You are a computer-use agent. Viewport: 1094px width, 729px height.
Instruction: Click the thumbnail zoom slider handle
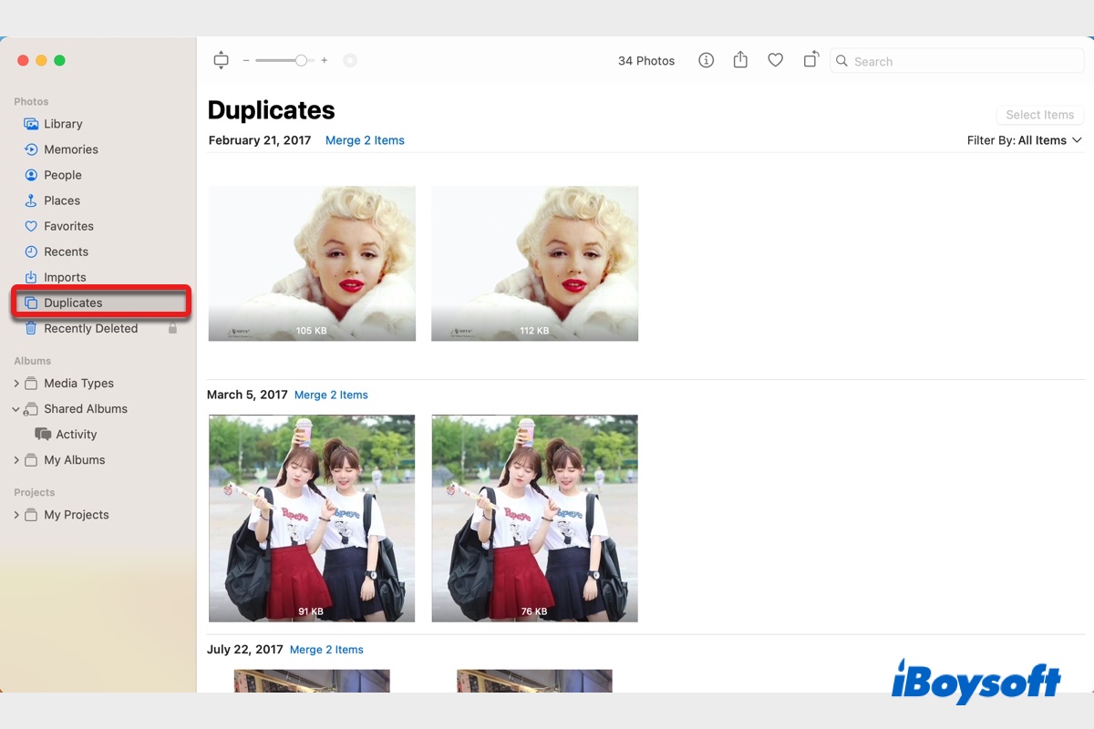coord(301,61)
